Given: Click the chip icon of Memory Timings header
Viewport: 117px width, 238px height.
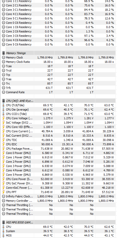Looking at the screenshot, I should pos(4,53).
